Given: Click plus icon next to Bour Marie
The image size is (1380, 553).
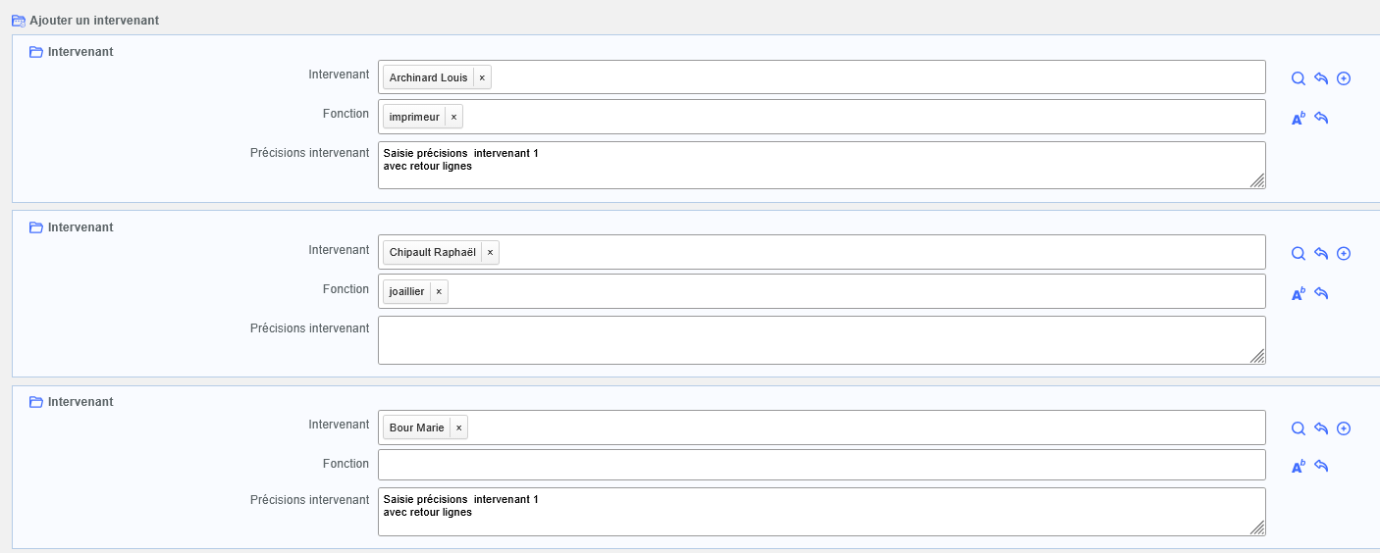Looking at the screenshot, I should pos(1344,428).
